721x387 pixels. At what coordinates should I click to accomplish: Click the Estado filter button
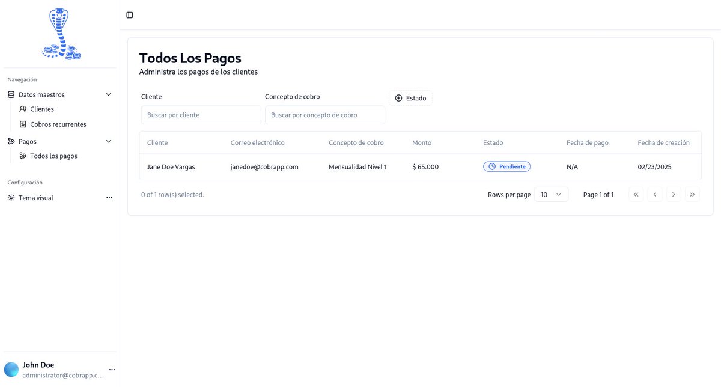(x=410, y=97)
